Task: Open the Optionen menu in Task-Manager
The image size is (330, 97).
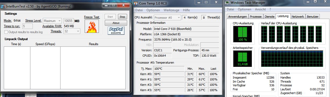Action: 245,9
